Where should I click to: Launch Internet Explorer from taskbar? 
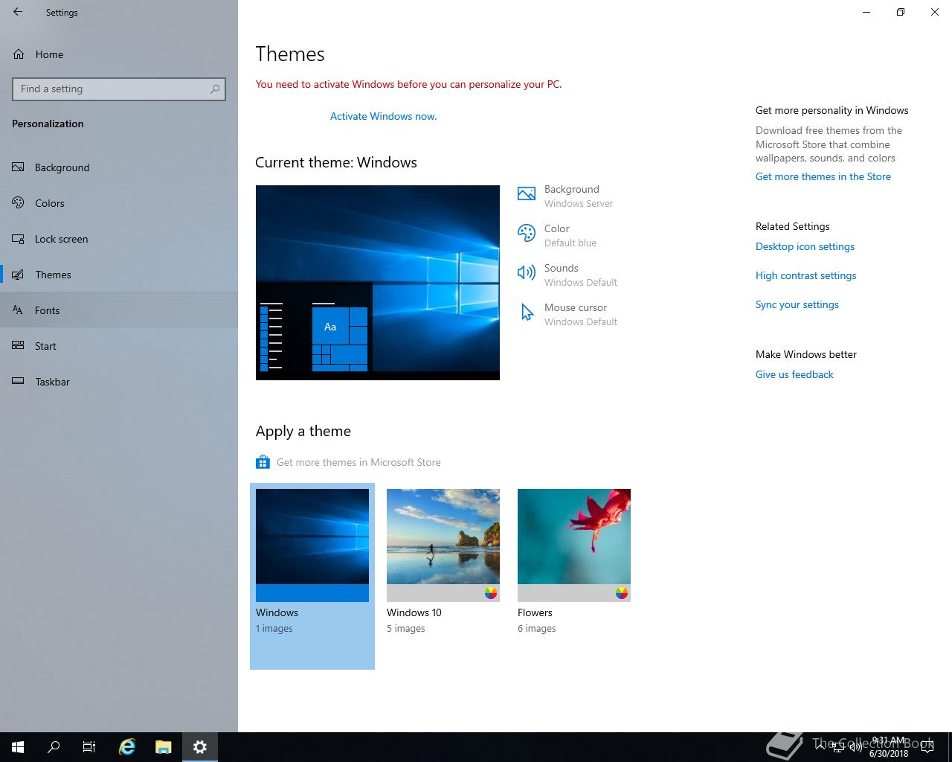click(127, 747)
